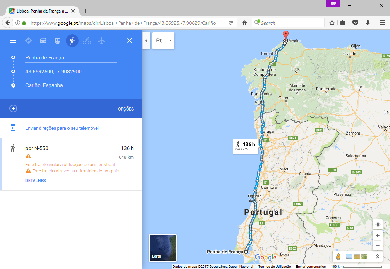Choose the recommended travel mode icon
Viewport: 390px width, 269px height.
click(29, 41)
